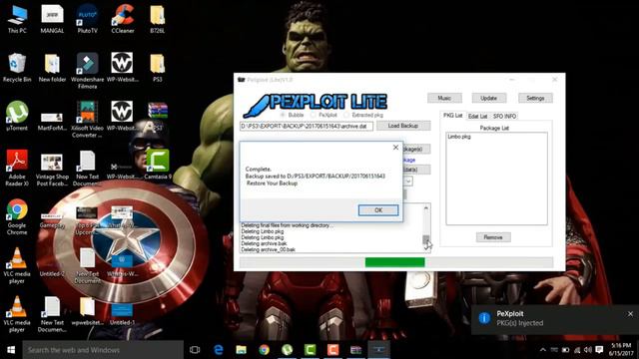Open the taskbar clock showing 5:16 PM
Viewport: 639px width, 359px height.
tap(621, 350)
